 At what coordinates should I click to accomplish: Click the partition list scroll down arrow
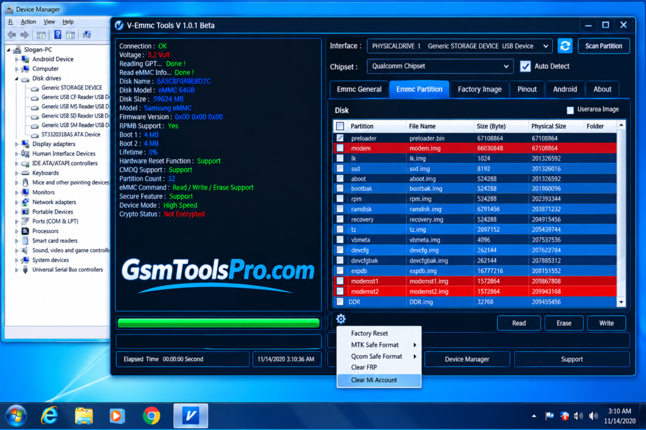[x=621, y=302]
